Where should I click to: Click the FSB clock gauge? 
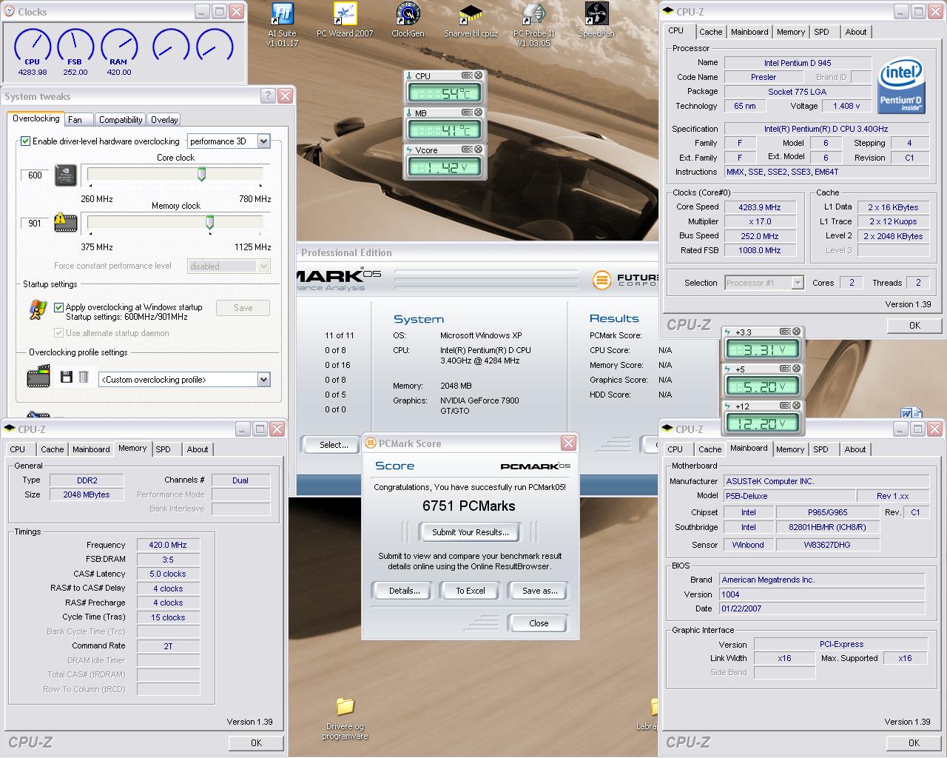click(75, 46)
